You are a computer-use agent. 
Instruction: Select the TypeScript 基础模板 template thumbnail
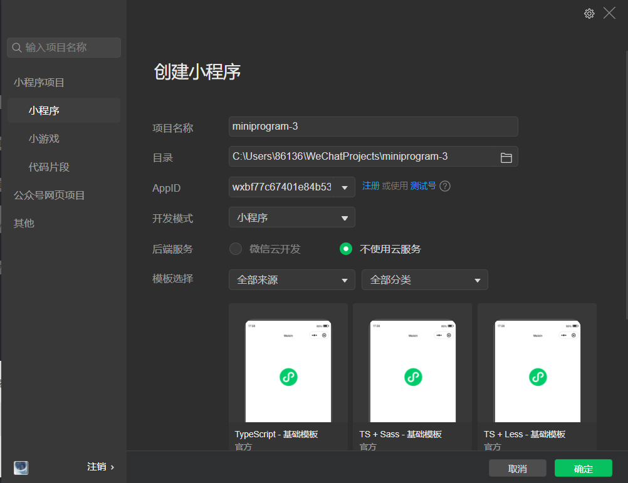[x=288, y=371]
